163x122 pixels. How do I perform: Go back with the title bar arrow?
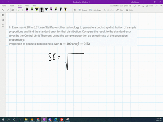click(3, 2)
